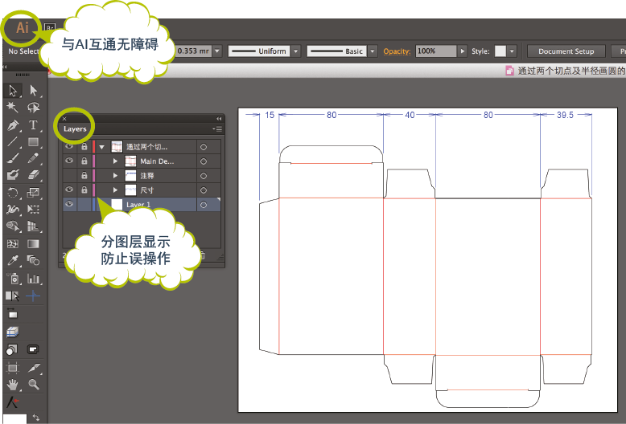The image size is (626, 424).
Task: Click the Document Setup button
Action: (x=566, y=51)
